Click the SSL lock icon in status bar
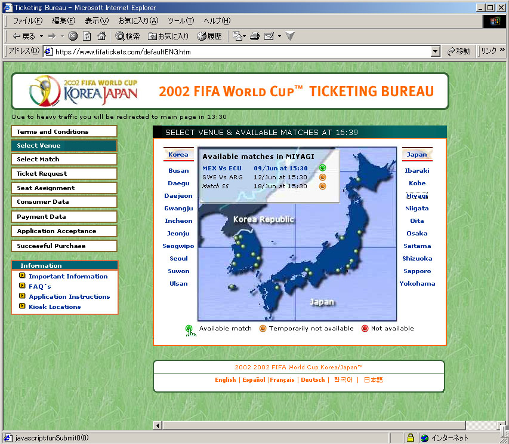Viewport: 509px width, 444px height. point(411,438)
